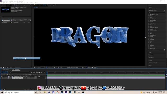Click the Project panel search field
Image resolution: width=167 pixels, height=94 pixels.
pyautogui.click(x=16, y=17)
